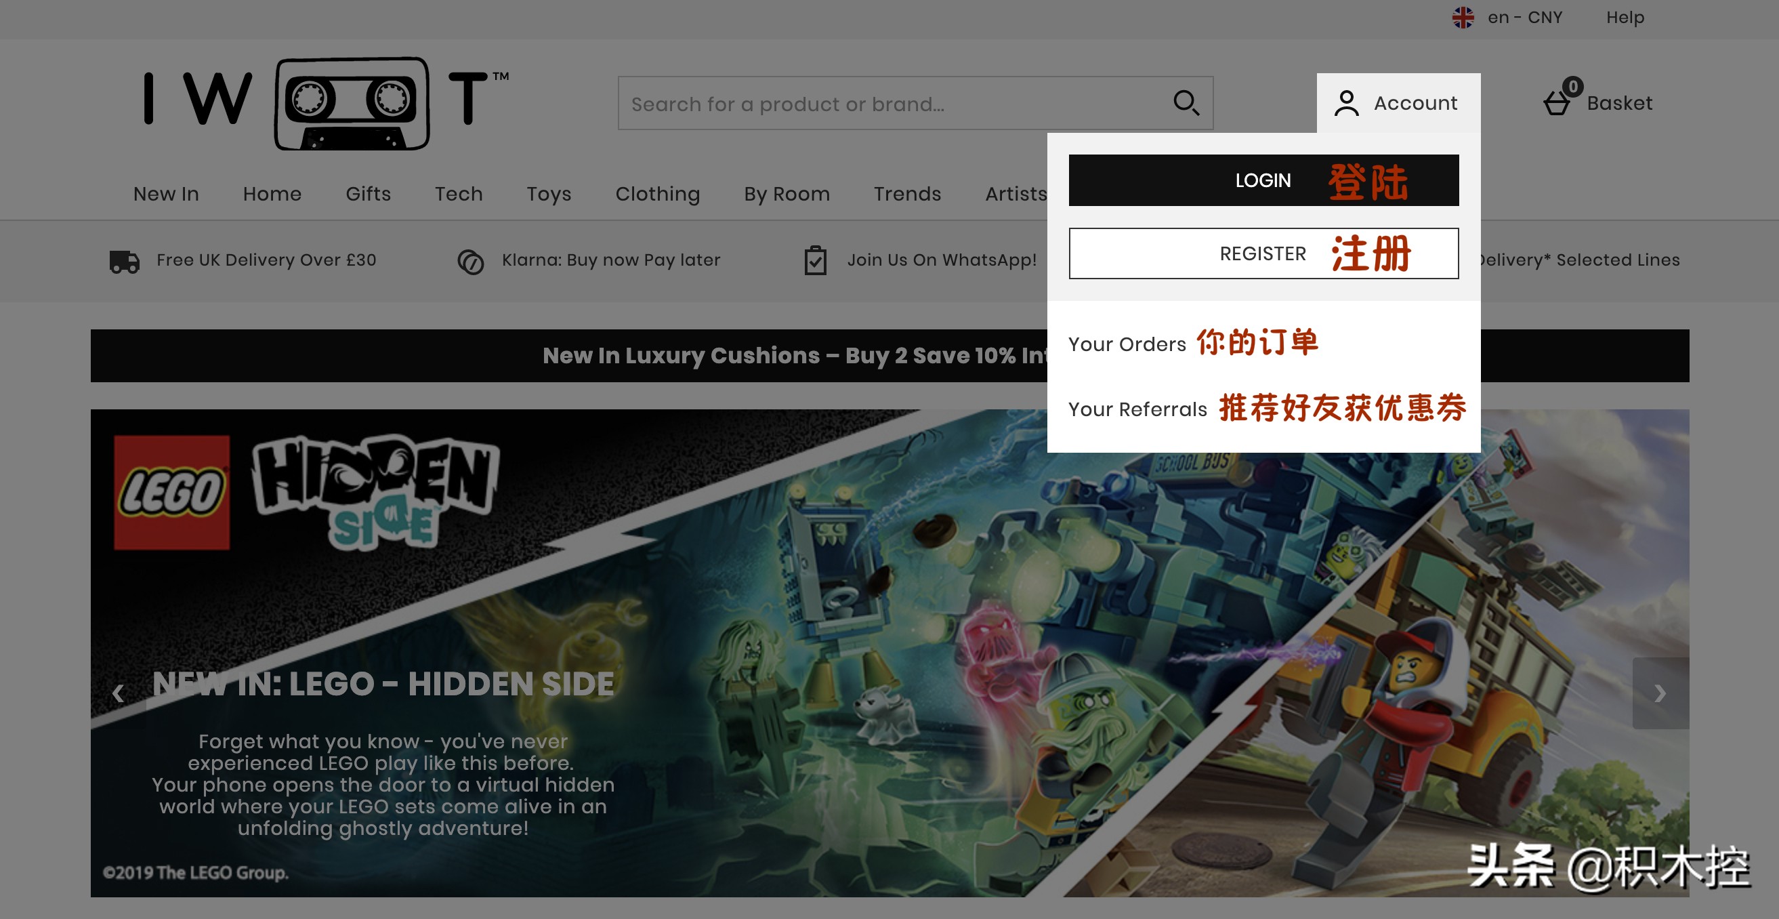Open the en - CNY locale selector

click(1524, 17)
